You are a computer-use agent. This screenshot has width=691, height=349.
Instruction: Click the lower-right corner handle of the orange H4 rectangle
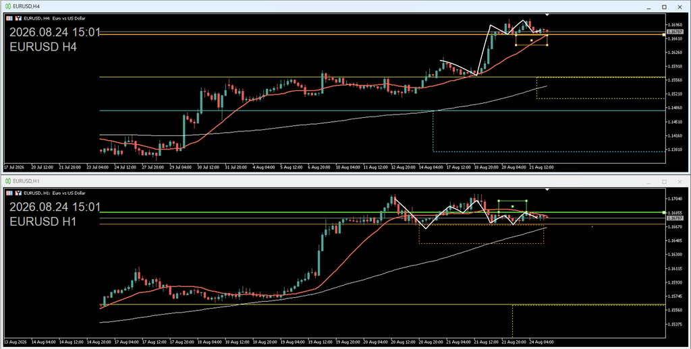547,45
